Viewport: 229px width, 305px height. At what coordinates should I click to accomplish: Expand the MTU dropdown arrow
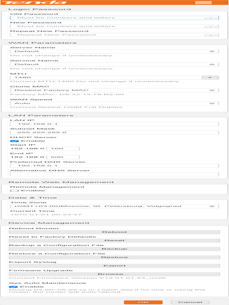[x=210, y=77]
